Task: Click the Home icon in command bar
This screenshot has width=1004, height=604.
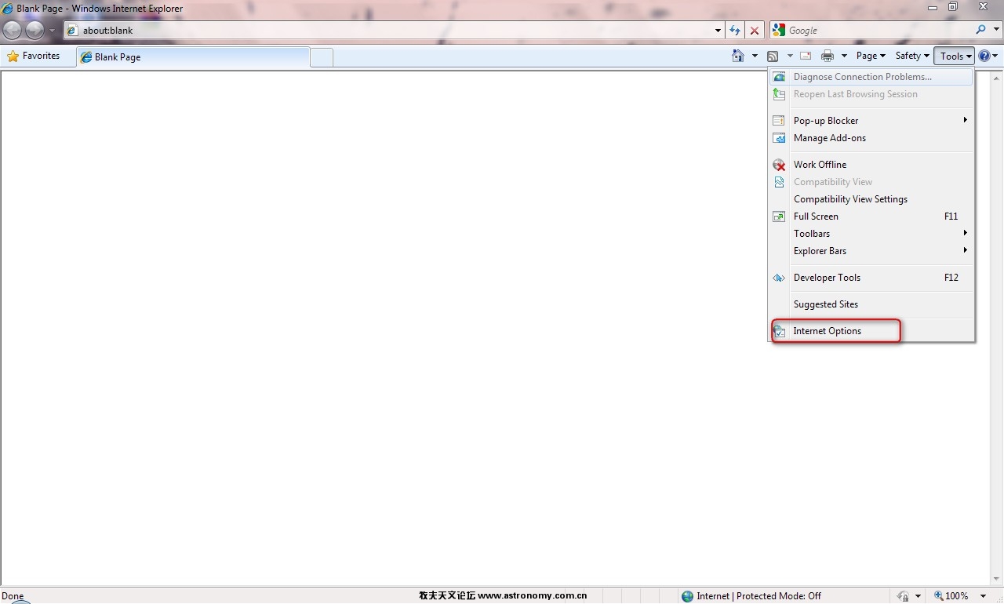Action: tap(737, 56)
